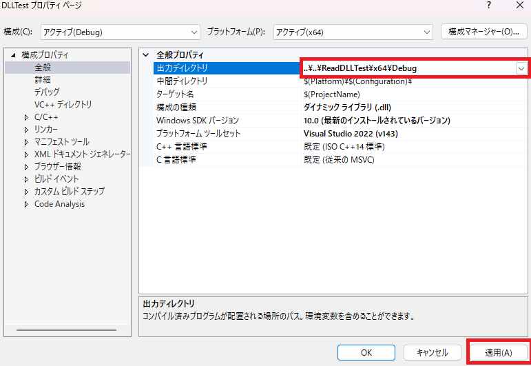531x366 pixels.
Task: Open the 出力ディレクトリ value dropdown arrow
Action: click(521, 68)
